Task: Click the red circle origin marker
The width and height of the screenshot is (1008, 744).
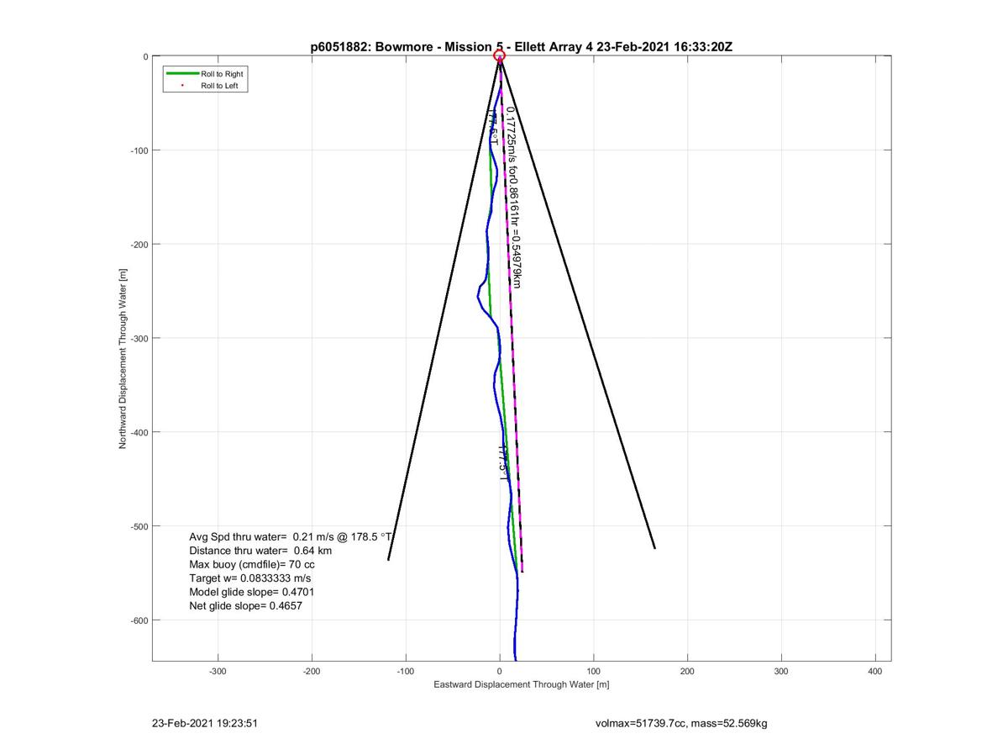Action: tap(499, 56)
